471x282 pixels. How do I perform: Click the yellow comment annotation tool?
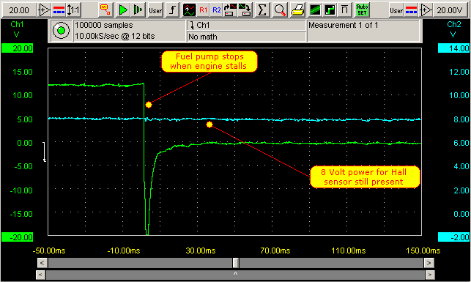pos(105,10)
